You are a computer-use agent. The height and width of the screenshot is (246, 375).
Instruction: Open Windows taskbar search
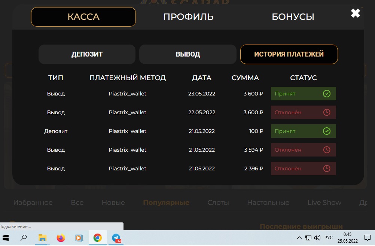[x=24, y=238]
